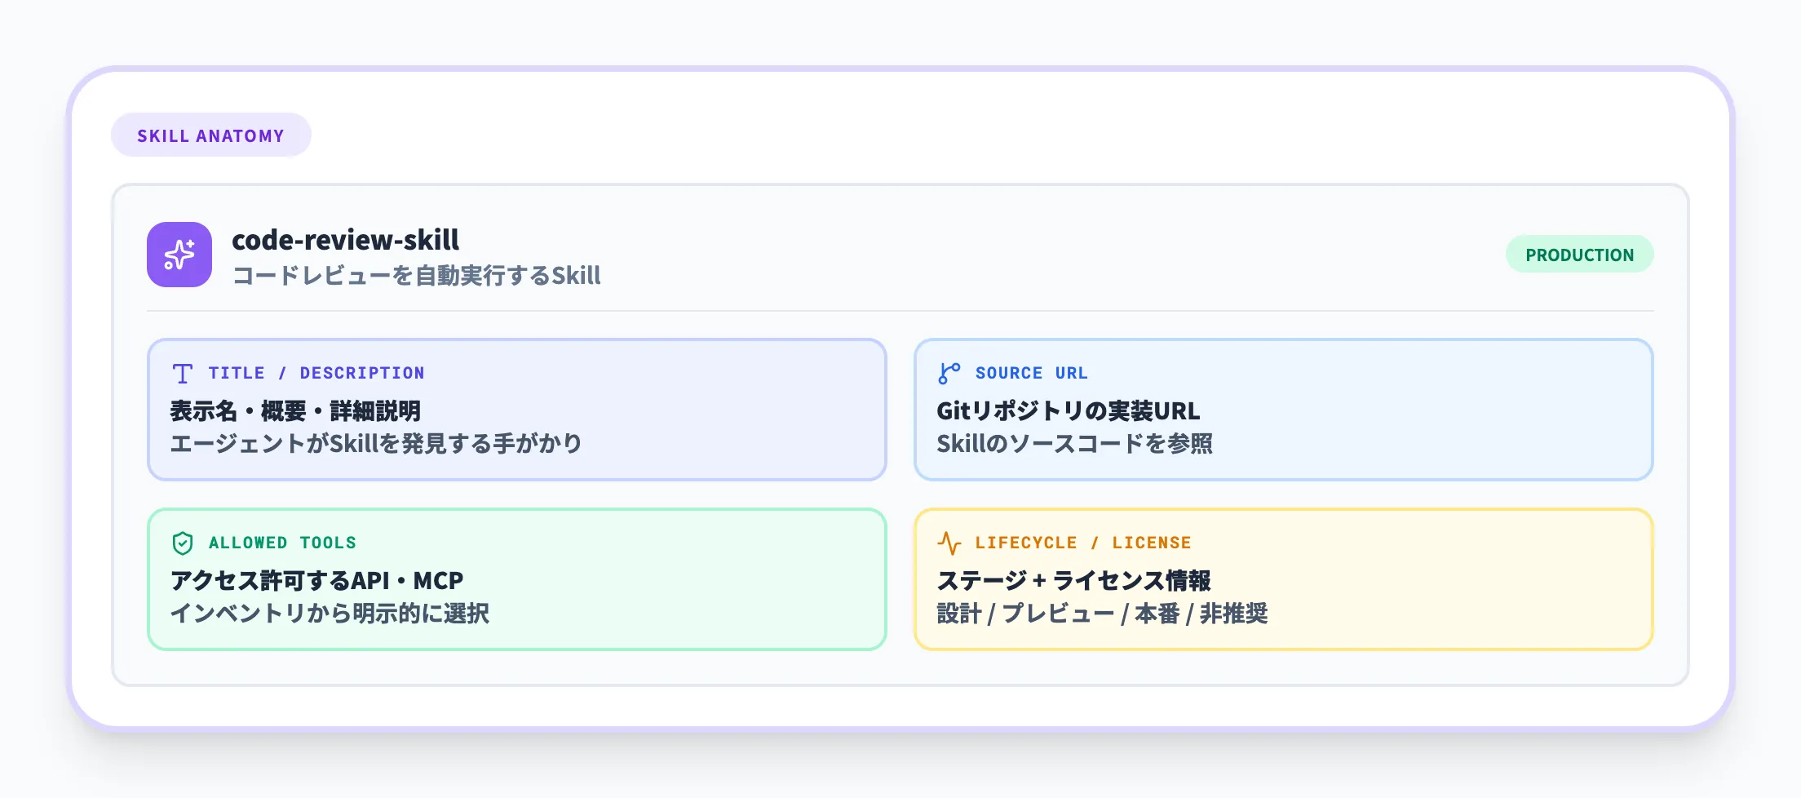Toggle the PRODUCTION stage badge
This screenshot has height=798, width=1801.
click(1580, 254)
